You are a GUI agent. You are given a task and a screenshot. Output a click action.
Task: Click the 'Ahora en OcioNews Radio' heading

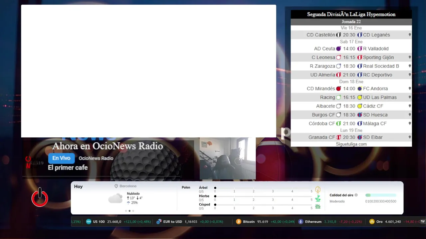[107, 146]
